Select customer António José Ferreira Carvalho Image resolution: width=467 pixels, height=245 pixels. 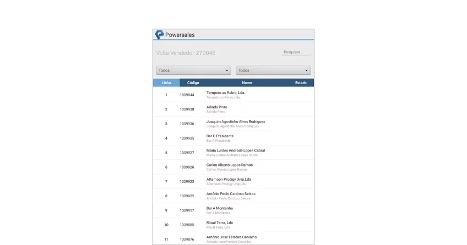[231, 237]
